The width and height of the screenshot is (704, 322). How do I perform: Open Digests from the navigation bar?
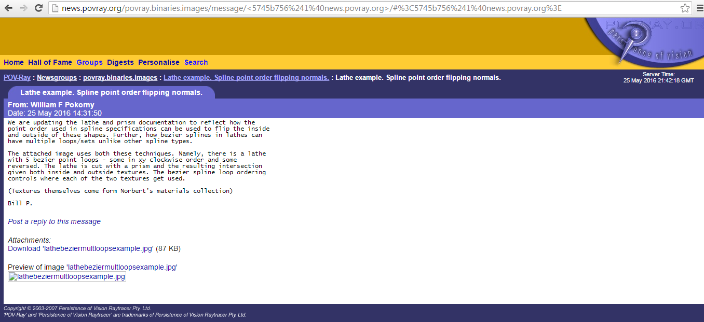click(120, 62)
